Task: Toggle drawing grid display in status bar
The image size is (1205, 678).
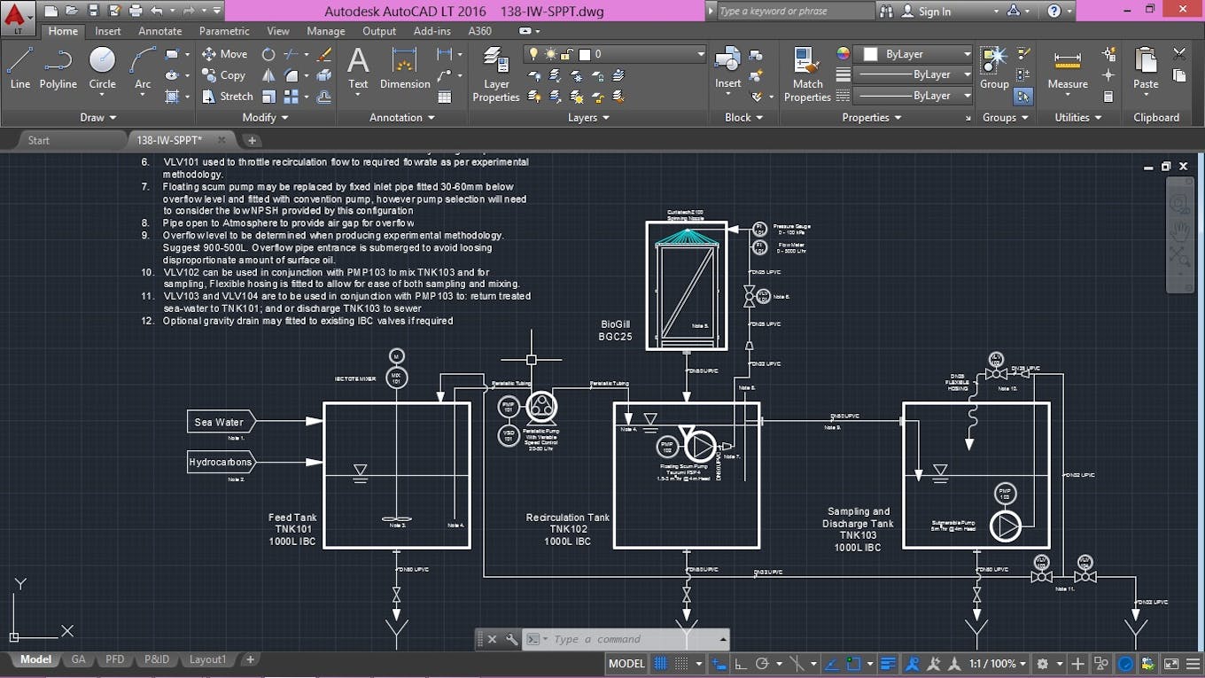Action: coord(662,664)
